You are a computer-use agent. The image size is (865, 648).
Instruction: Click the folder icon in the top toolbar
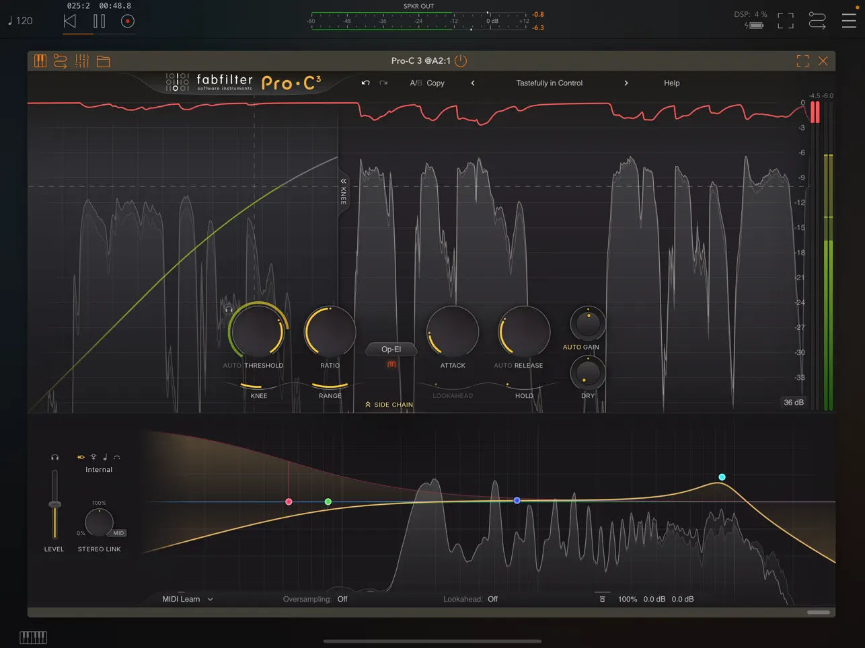point(103,60)
